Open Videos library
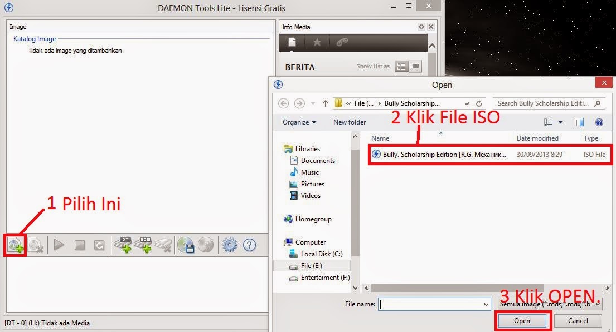The width and height of the screenshot is (616, 332). (x=311, y=196)
